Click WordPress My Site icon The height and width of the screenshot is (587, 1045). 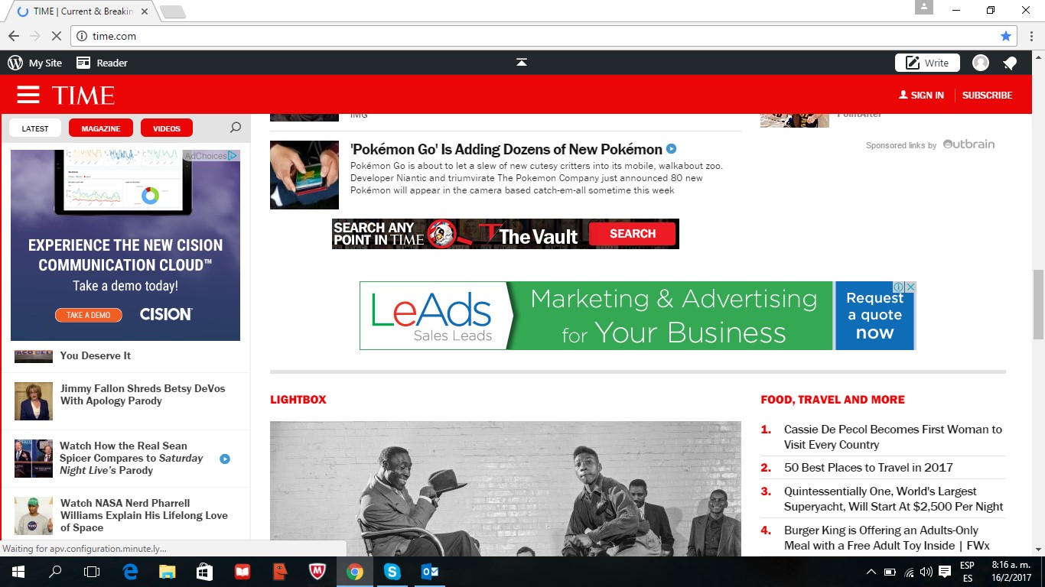coord(15,63)
